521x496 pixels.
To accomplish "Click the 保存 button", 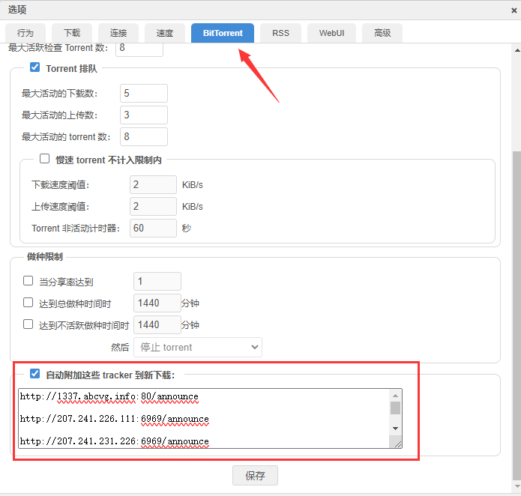I will (255, 476).
